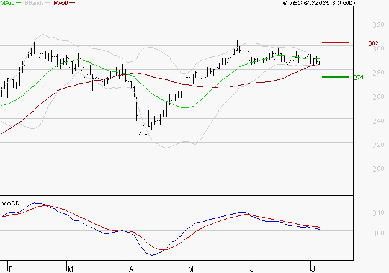Select the A month marker on time axis
Screen dimensions: 389x273
pos(131,269)
